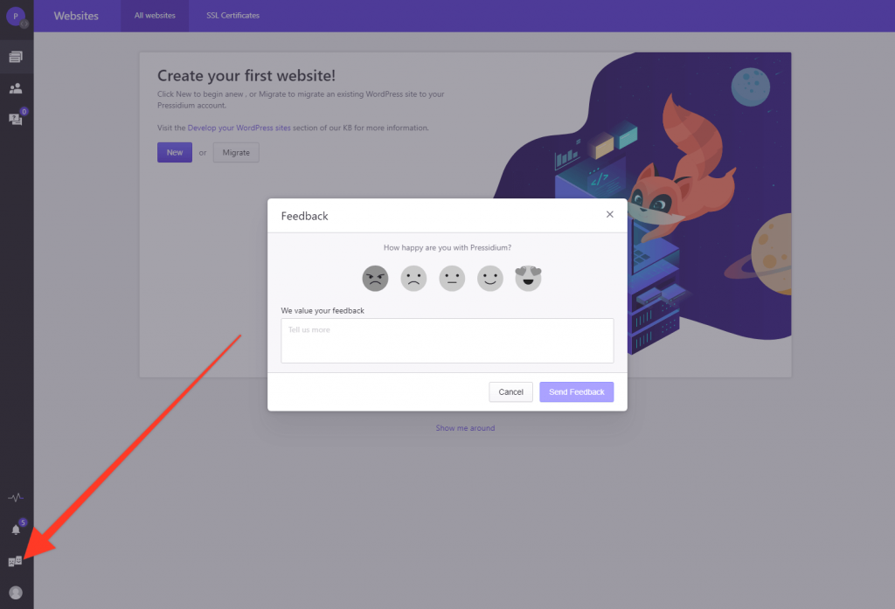Screen dimensions: 895x609
Task: Click the Send Feedback button
Action: 577,392
